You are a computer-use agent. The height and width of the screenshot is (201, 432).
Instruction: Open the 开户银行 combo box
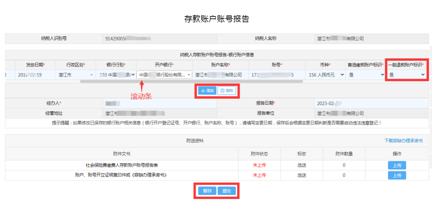click(164, 75)
